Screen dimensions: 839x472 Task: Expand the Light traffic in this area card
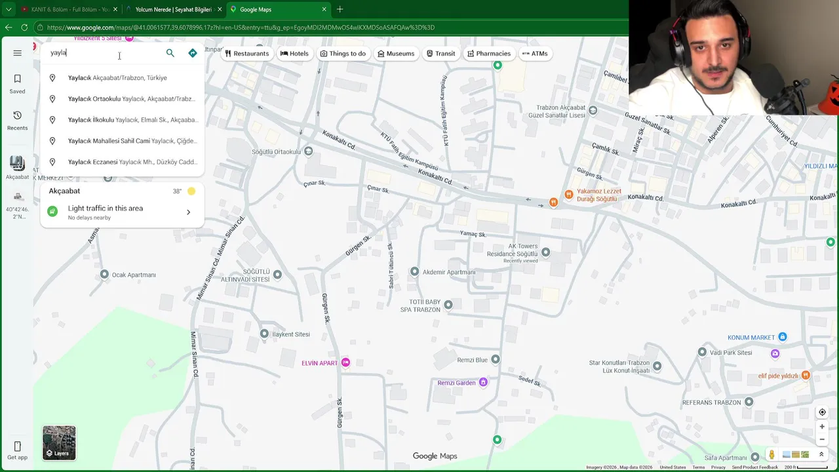[122, 212]
